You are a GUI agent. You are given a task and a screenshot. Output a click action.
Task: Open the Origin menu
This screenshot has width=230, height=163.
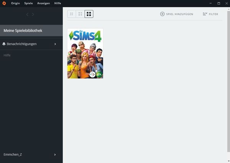15,3
